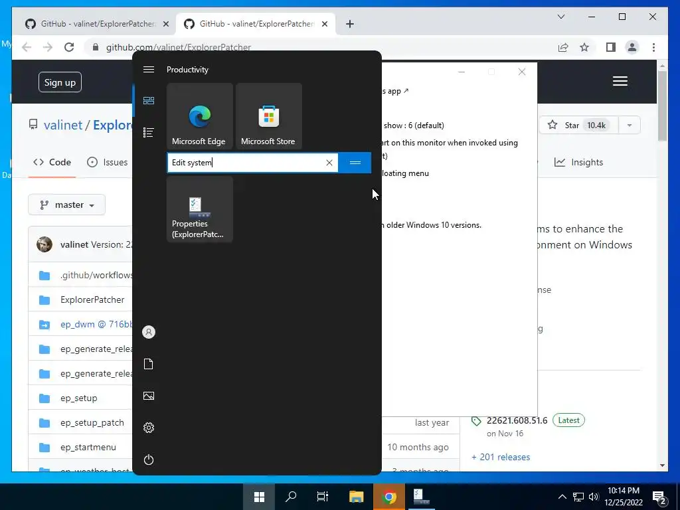Open the Chrome profile avatar
680x510 pixels.
coord(632,47)
